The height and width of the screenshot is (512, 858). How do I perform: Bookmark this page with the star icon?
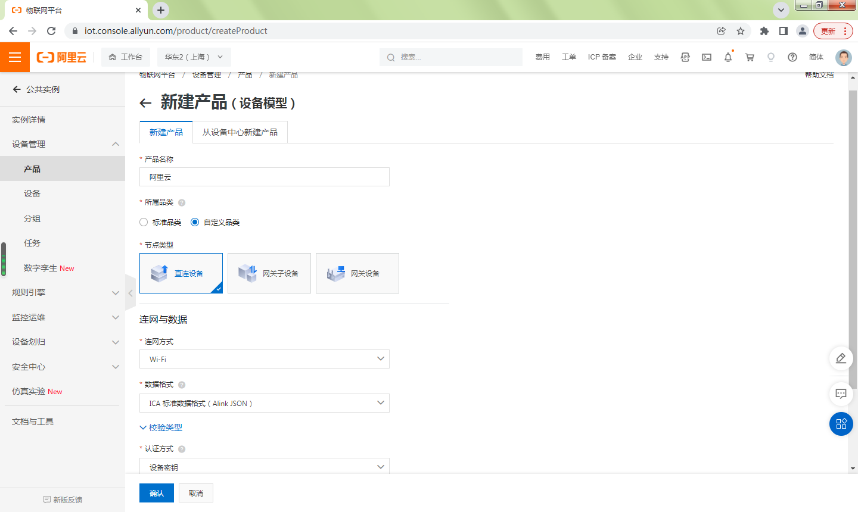click(x=741, y=31)
